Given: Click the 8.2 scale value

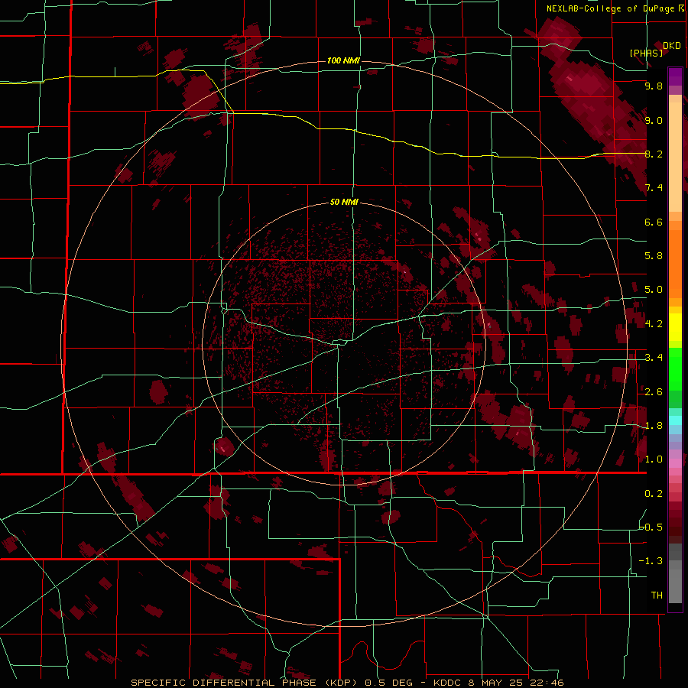Looking at the screenshot, I should tap(654, 154).
